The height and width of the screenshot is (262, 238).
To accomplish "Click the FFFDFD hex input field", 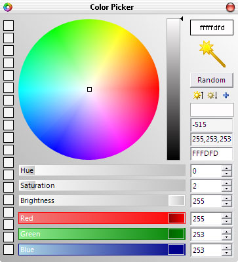I will coord(212,153).
